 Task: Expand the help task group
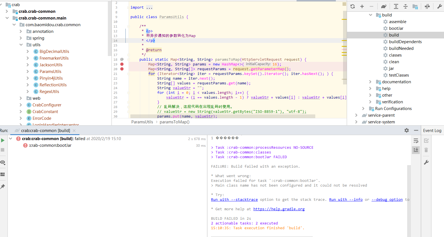click(370, 89)
